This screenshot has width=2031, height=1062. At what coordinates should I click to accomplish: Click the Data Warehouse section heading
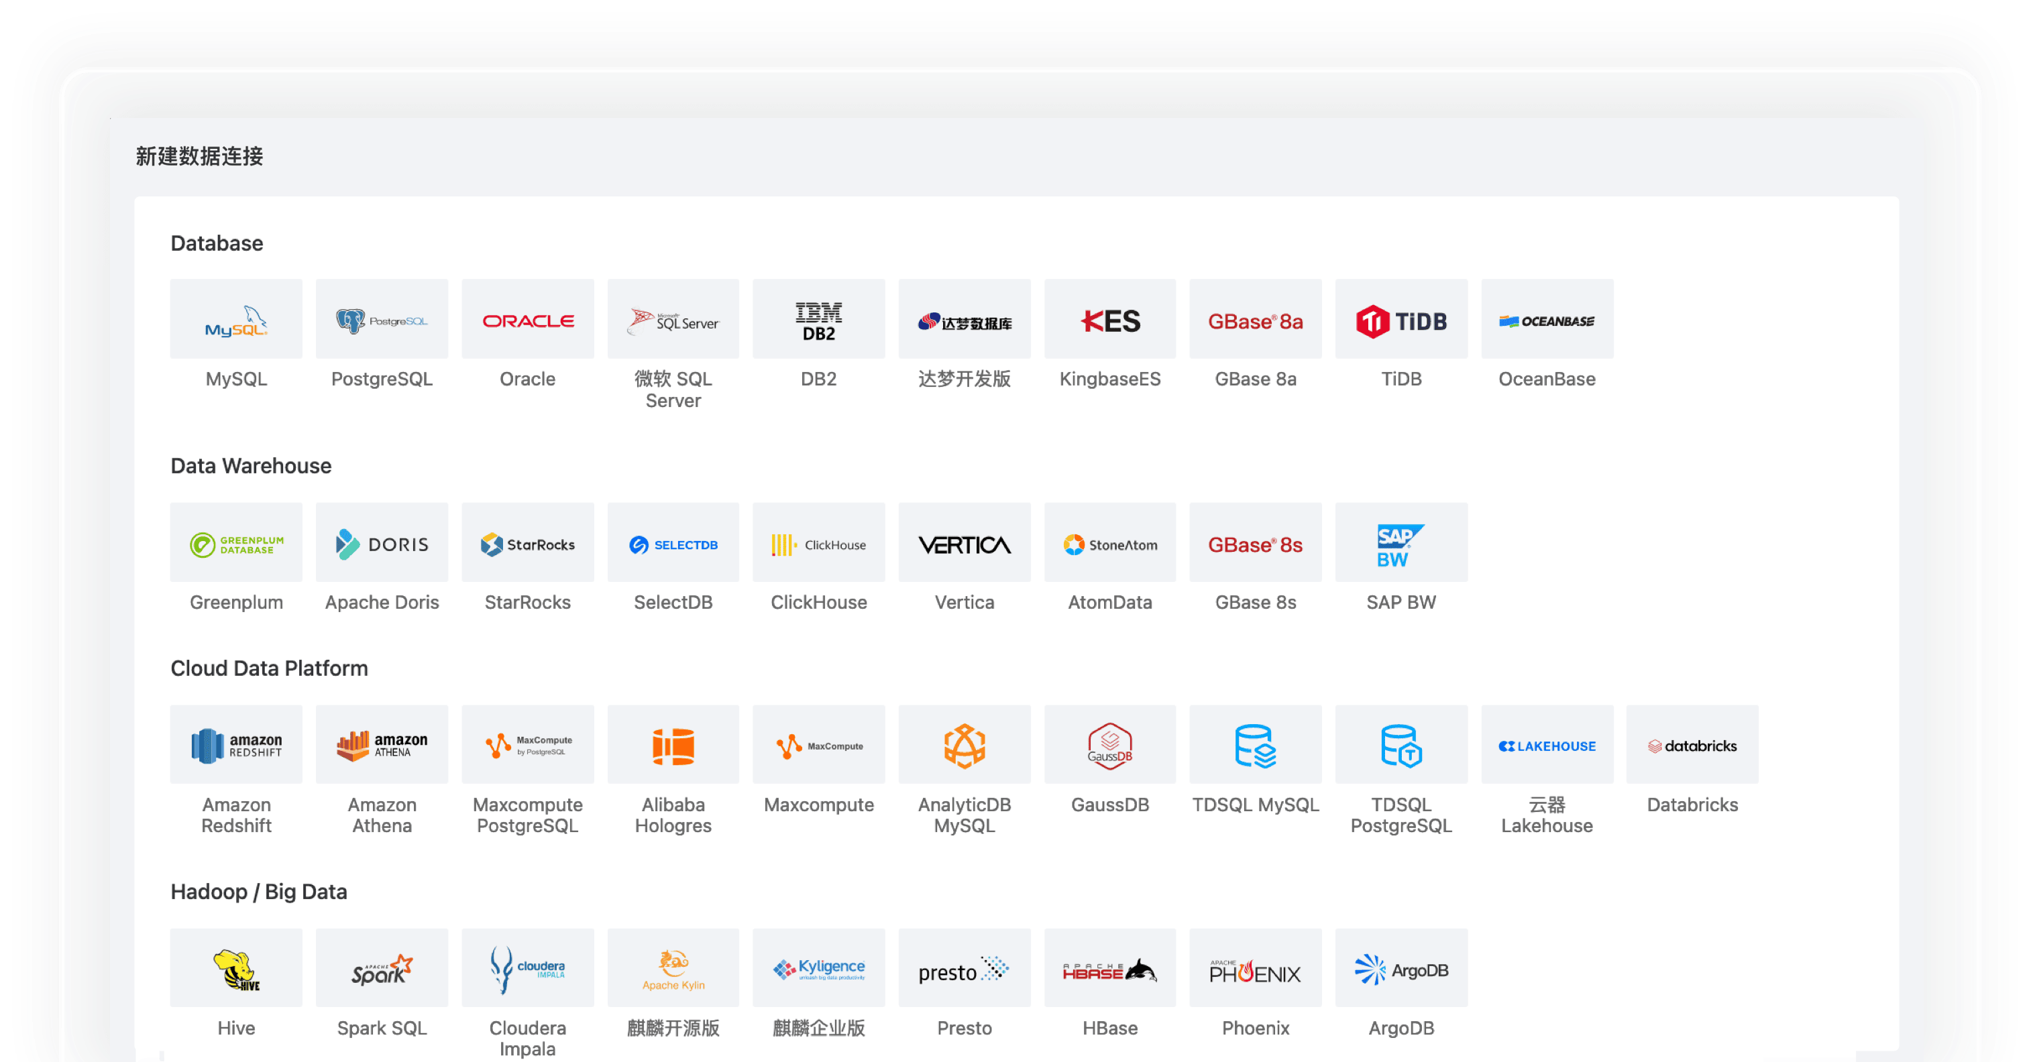point(251,467)
